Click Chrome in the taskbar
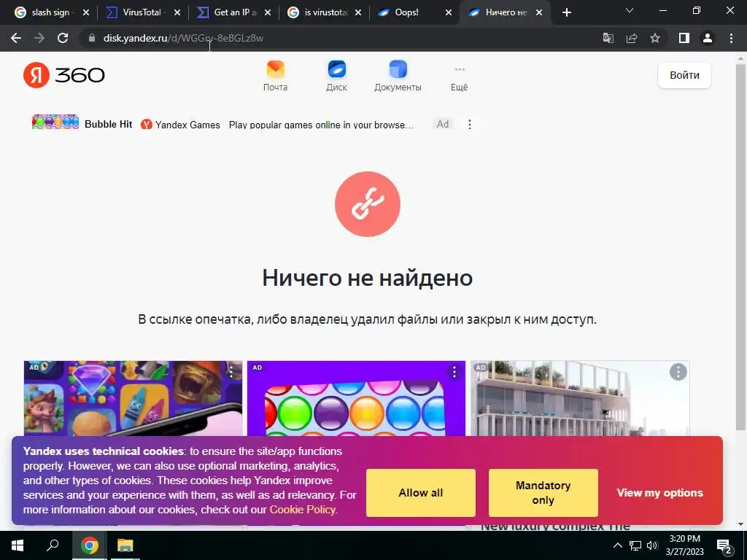This screenshot has width=747, height=560. tap(89, 545)
